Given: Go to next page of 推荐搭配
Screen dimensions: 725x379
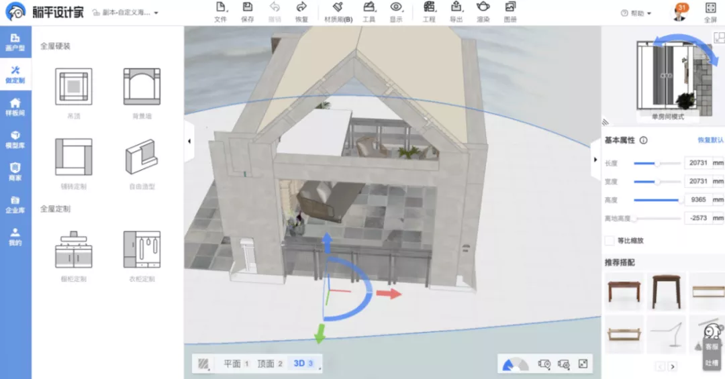Looking at the screenshot, I should 673,366.
